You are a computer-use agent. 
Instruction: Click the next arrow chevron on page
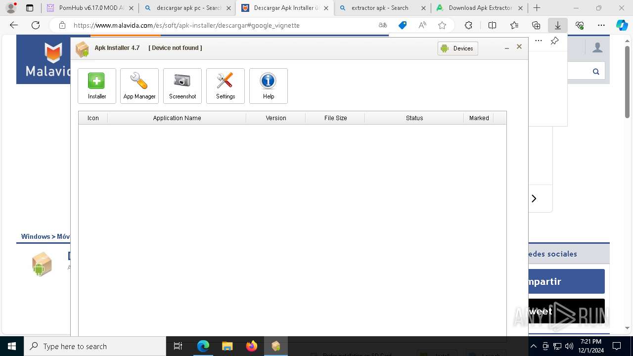(x=534, y=199)
